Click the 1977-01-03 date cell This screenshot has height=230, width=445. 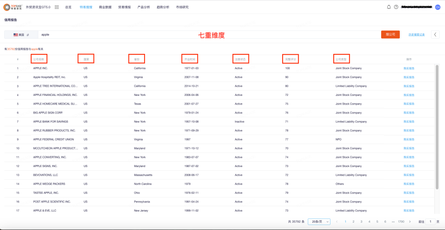(192, 68)
